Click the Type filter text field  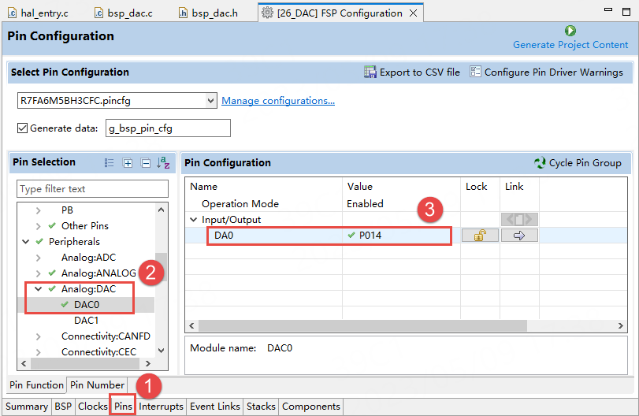click(x=93, y=189)
